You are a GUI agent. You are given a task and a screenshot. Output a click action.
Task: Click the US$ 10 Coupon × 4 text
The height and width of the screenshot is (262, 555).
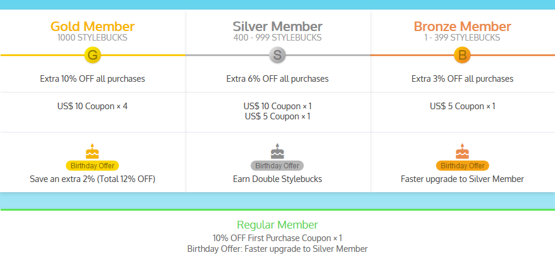click(x=92, y=106)
